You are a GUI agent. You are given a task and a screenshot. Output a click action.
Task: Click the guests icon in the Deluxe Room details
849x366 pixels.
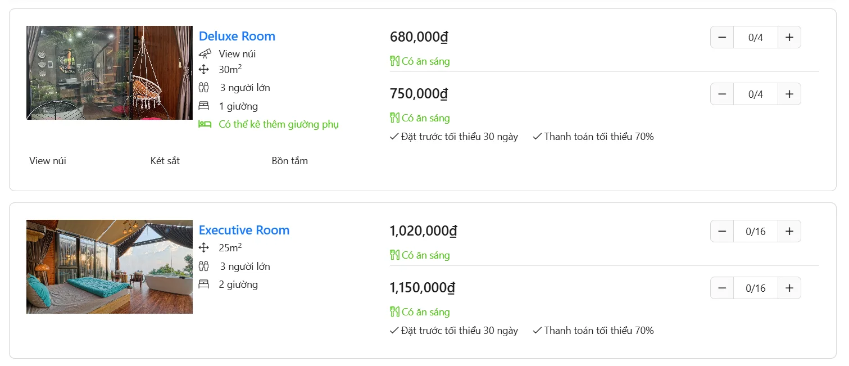(x=204, y=88)
